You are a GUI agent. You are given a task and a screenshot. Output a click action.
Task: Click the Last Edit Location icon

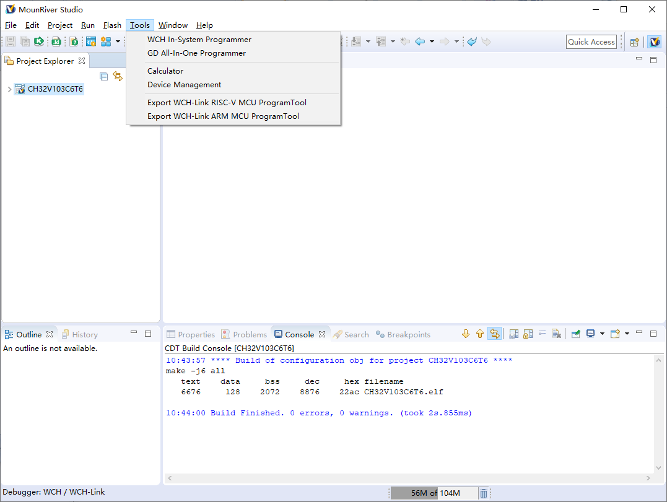406,41
